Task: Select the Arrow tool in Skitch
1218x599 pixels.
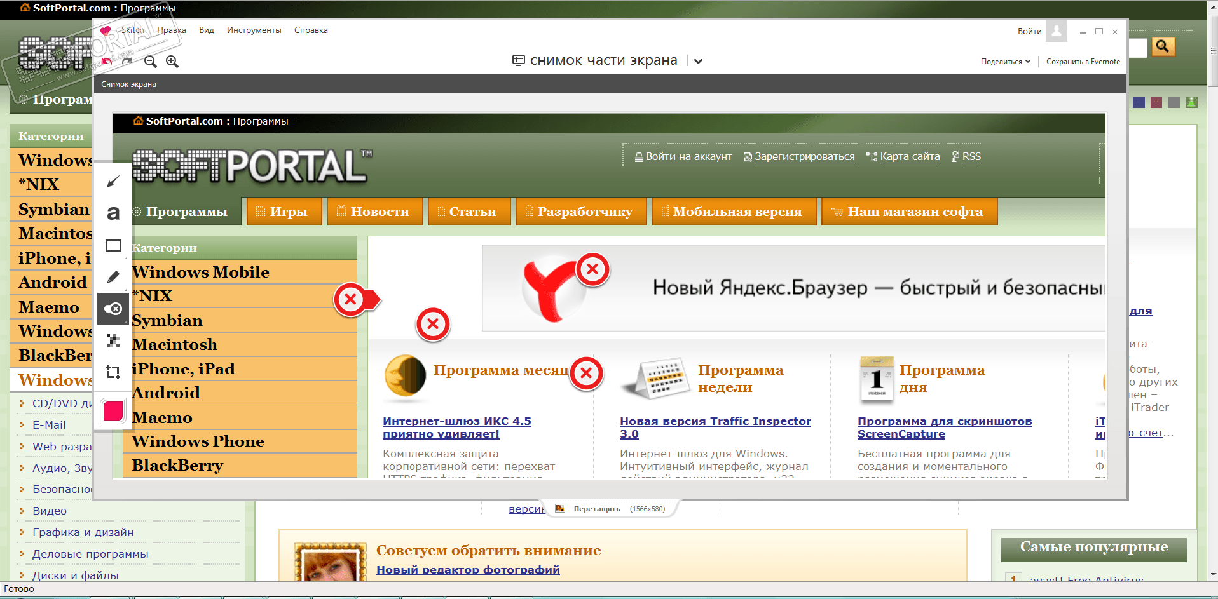Action: tap(113, 182)
